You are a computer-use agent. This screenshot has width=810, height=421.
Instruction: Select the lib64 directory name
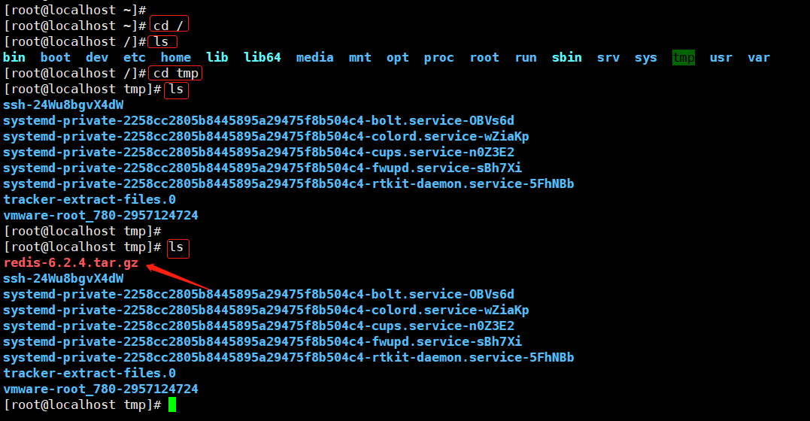262,58
